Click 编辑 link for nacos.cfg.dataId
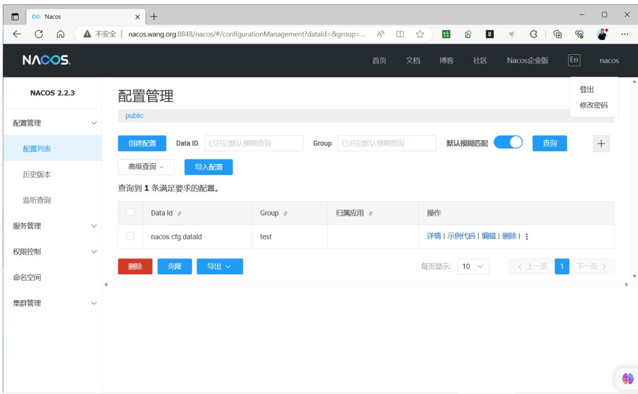The width and height of the screenshot is (638, 394). click(489, 236)
